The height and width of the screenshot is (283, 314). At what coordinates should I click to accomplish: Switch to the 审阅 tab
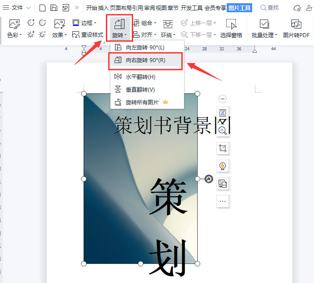(x=150, y=8)
